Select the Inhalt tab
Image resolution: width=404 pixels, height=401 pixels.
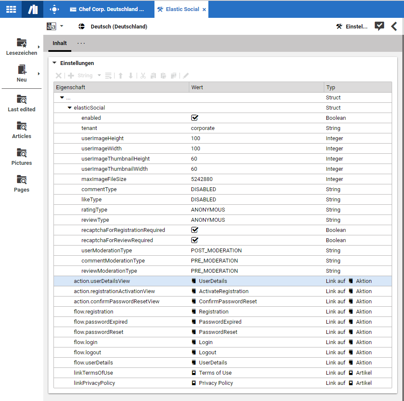click(60, 43)
